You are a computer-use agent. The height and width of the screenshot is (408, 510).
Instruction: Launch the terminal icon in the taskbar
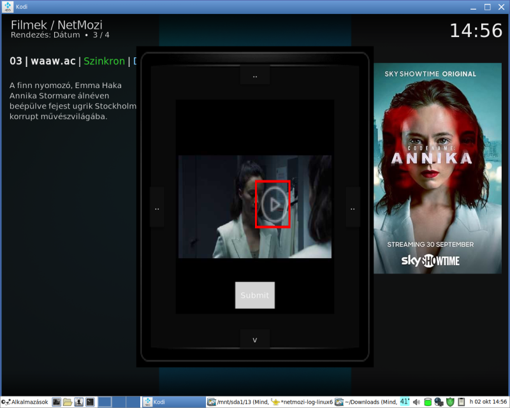click(90, 402)
